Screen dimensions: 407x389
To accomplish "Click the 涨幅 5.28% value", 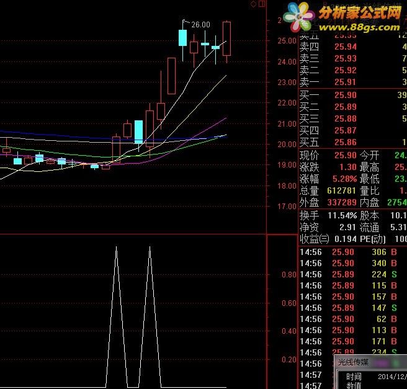I will pyautogui.click(x=345, y=179).
